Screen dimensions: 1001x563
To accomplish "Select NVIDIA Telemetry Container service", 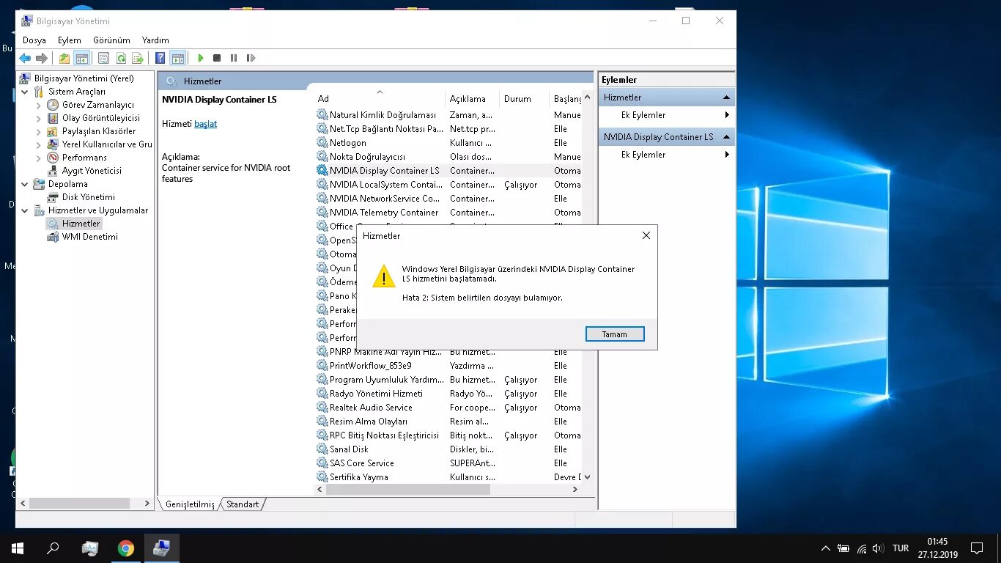I will 448,213.
